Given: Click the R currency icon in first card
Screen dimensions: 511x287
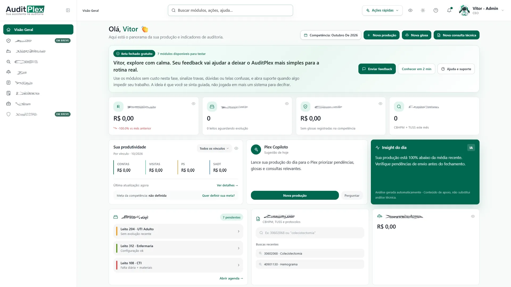Looking at the screenshot, I should click(118, 107).
